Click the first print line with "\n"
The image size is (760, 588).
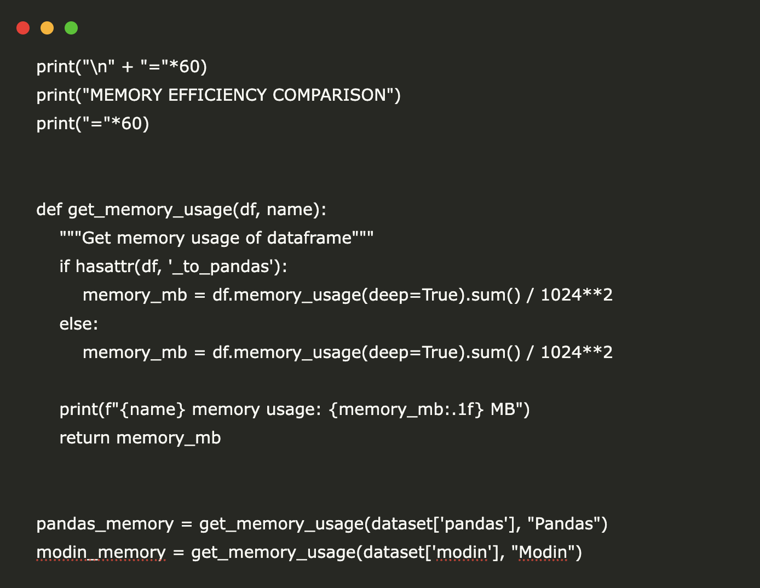pyautogui.click(x=122, y=67)
